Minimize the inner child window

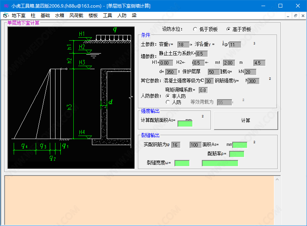288,16
